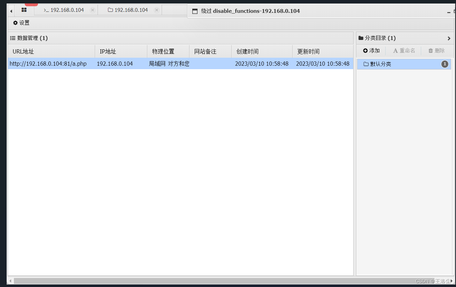Click the 数据管理 (1) panel header
The width and height of the screenshot is (456, 287).
(x=180, y=38)
